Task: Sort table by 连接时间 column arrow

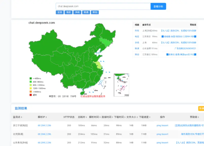Action: [x=112, y=117]
